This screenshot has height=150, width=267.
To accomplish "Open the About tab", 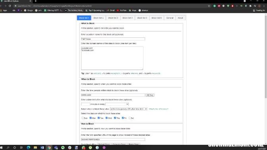I will pyautogui.click(x=180, y=18).
